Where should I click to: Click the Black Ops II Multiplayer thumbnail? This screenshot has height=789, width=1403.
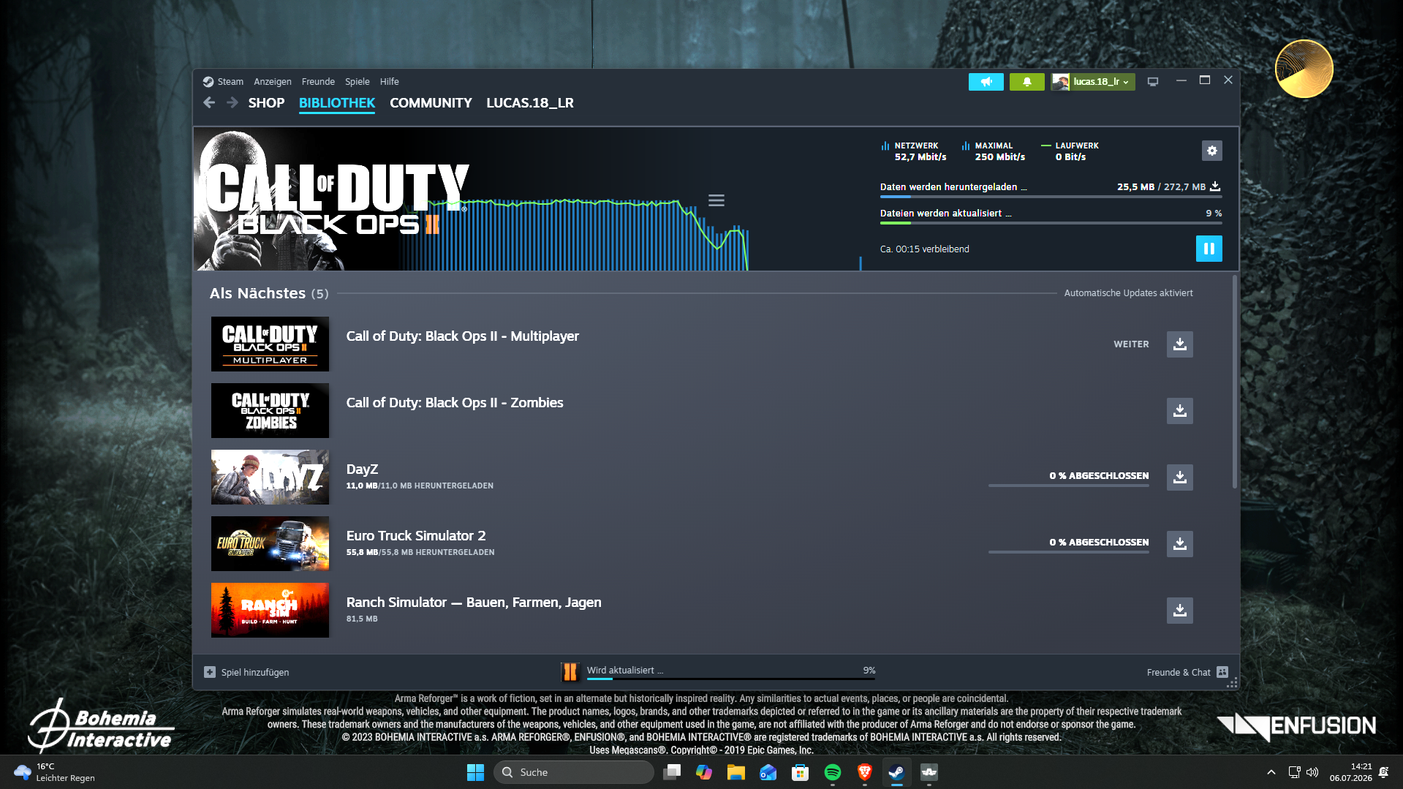pos(270,344)
